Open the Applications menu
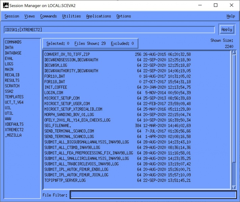The height and width of the screenshot is (202, 240). 98,16
